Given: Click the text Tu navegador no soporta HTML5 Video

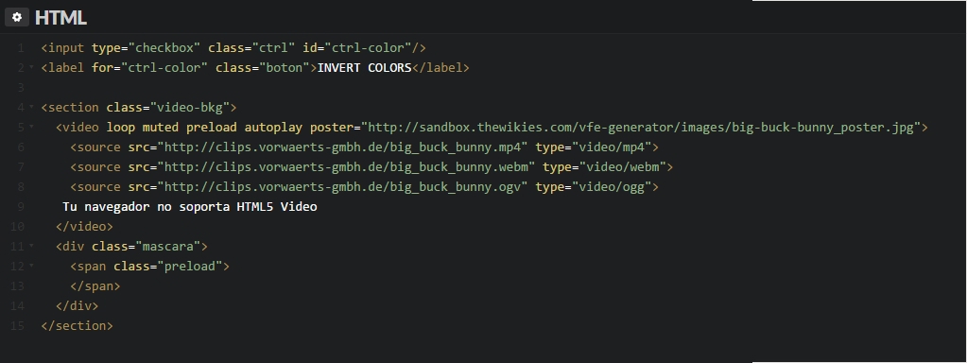Looking at the screenshot, I should coord(190,207).
